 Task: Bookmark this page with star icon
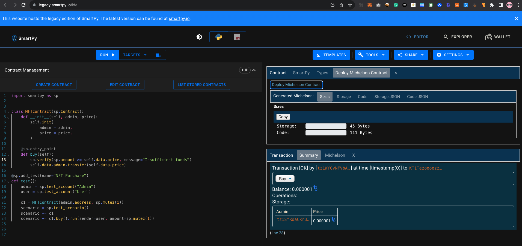pos(350,5)
